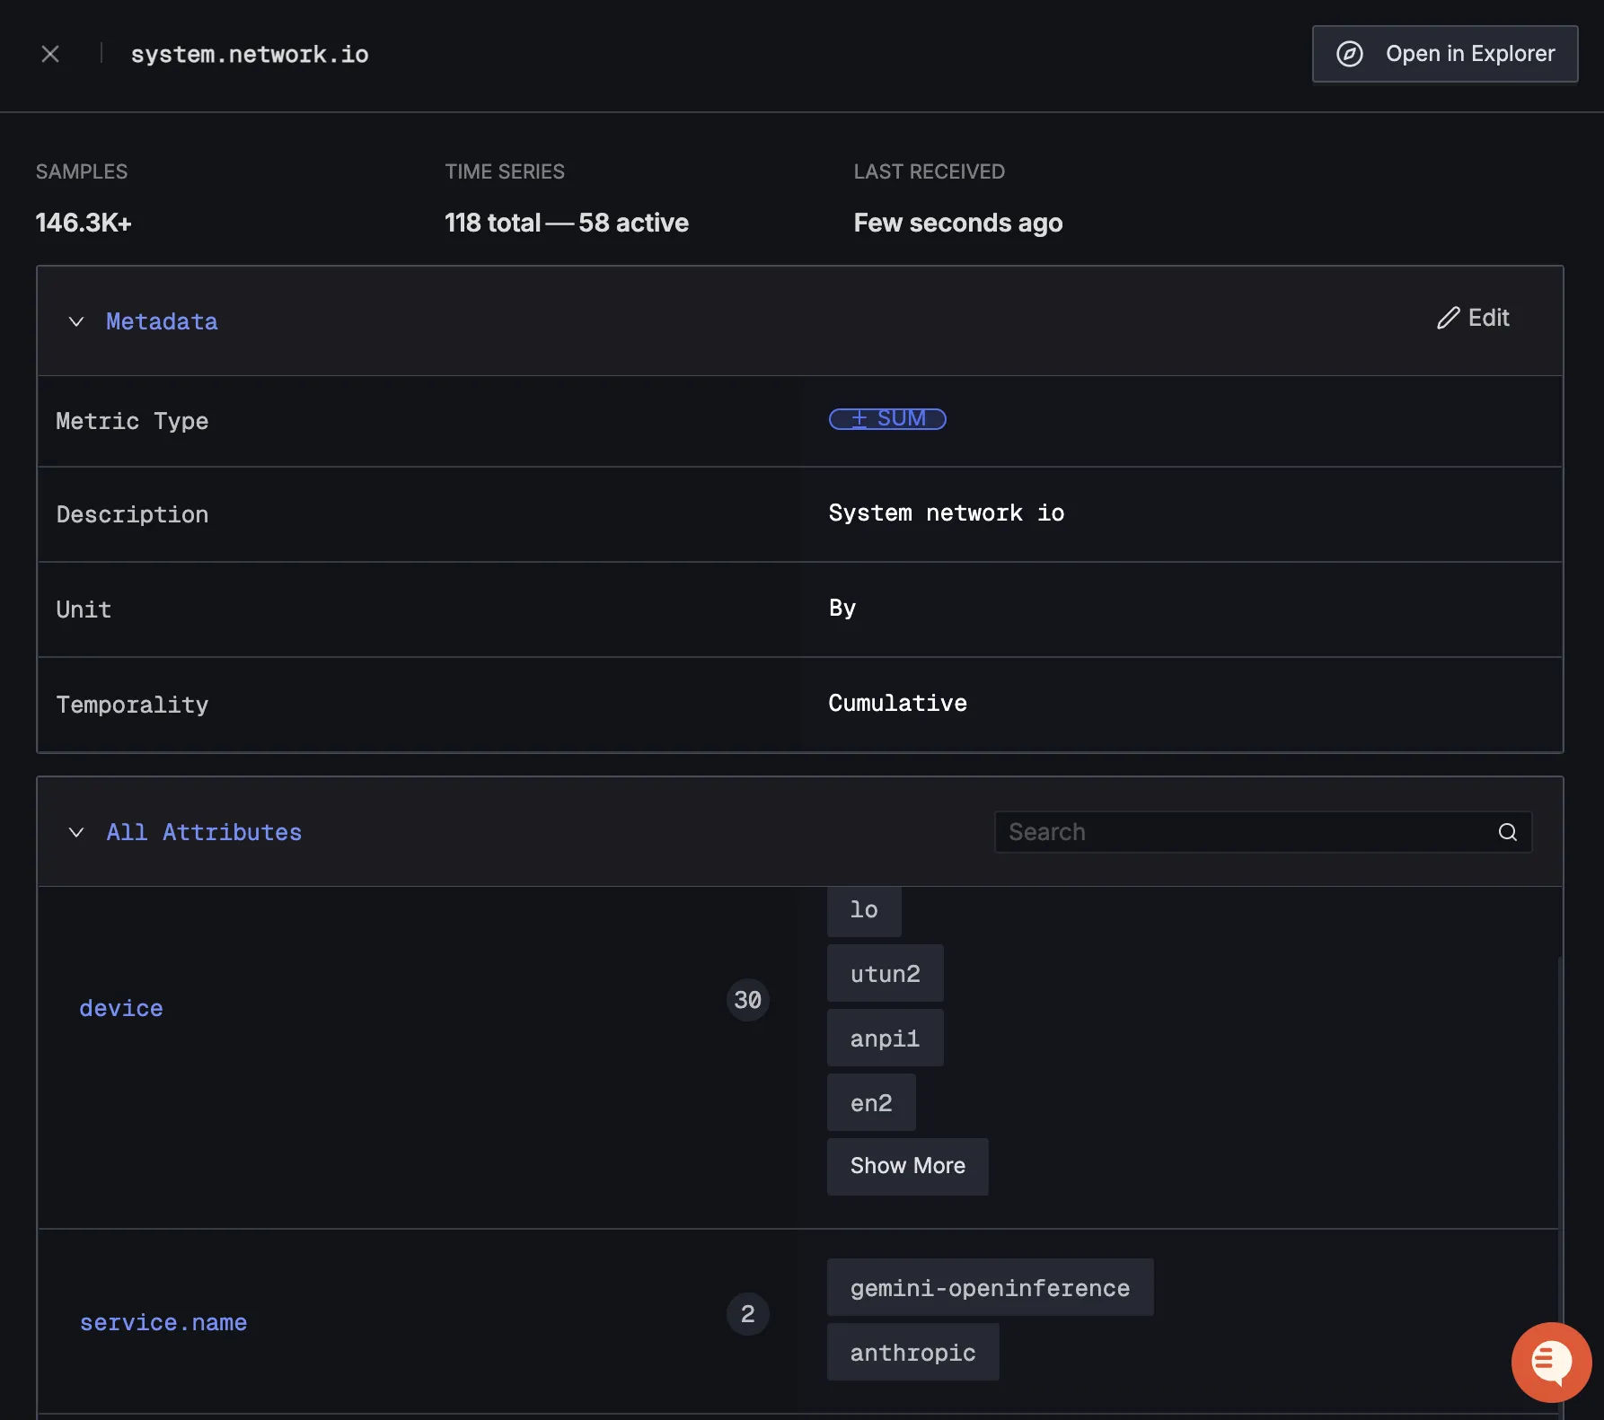Select the gemini-openinference service value
This screenshot has width=1604, height=1420.
click(x=990, y=1287)
